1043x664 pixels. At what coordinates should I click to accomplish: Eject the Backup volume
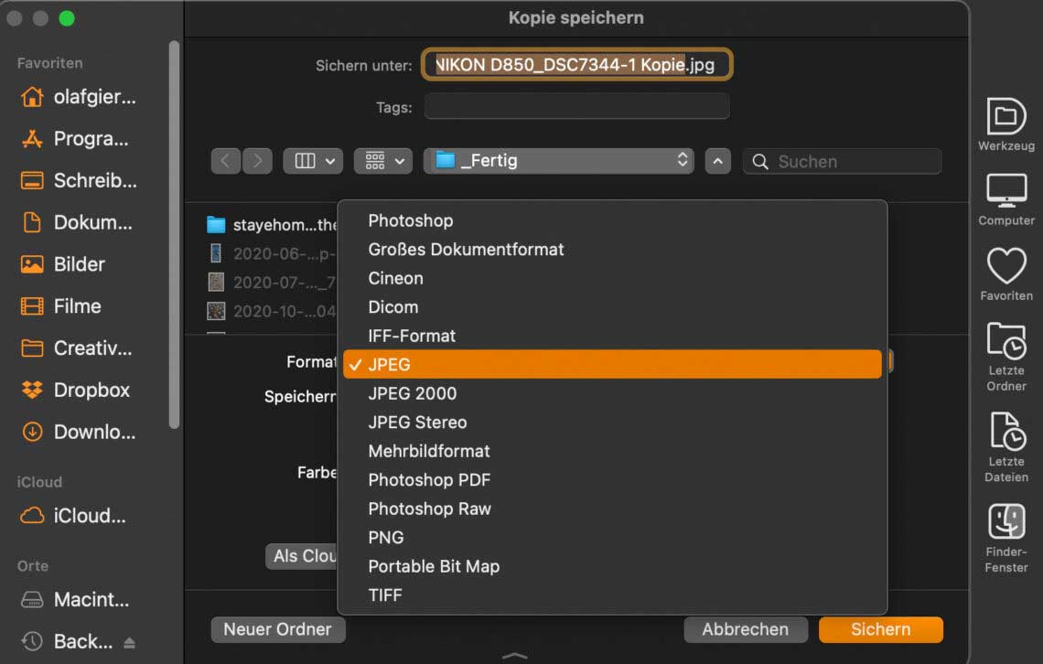point(130,643)
